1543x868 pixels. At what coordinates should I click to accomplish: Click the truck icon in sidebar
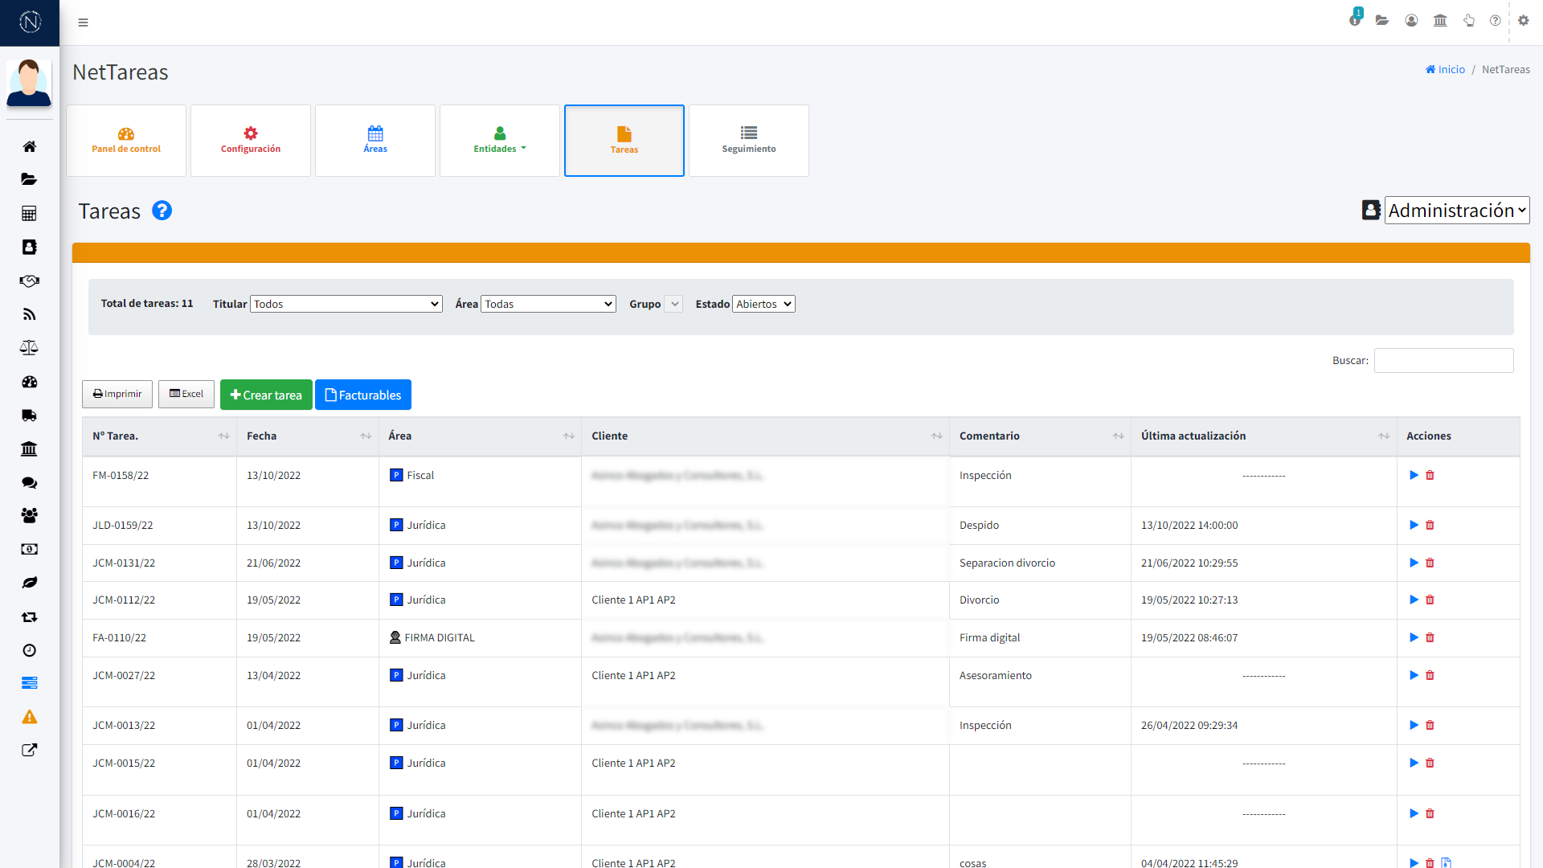[x=29, y=416]
